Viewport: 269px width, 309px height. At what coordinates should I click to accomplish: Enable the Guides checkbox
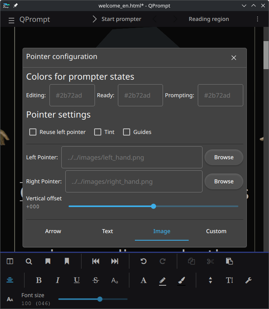click(127, 132)
